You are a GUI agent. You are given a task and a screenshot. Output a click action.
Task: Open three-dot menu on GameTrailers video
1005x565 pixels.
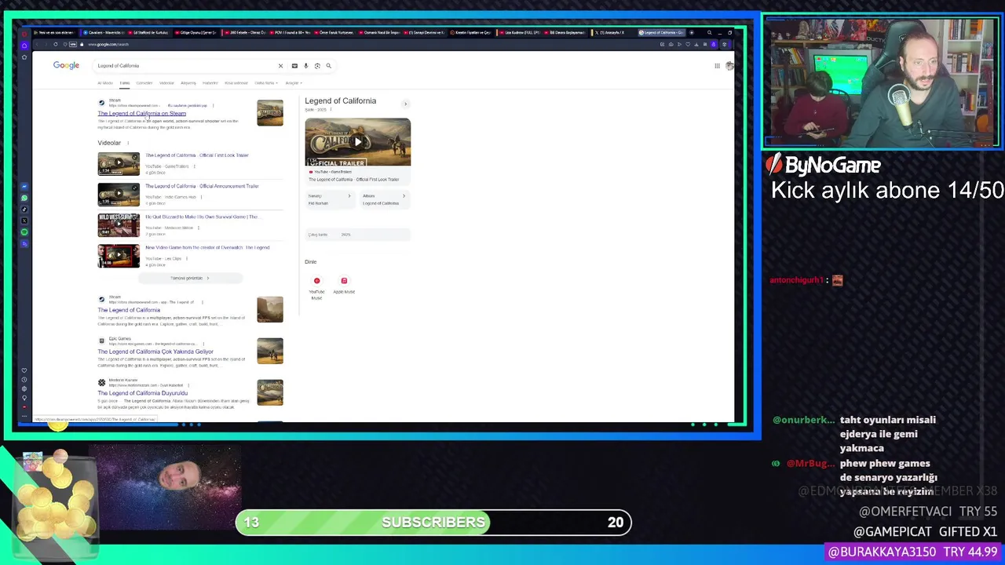click(194, 166)
